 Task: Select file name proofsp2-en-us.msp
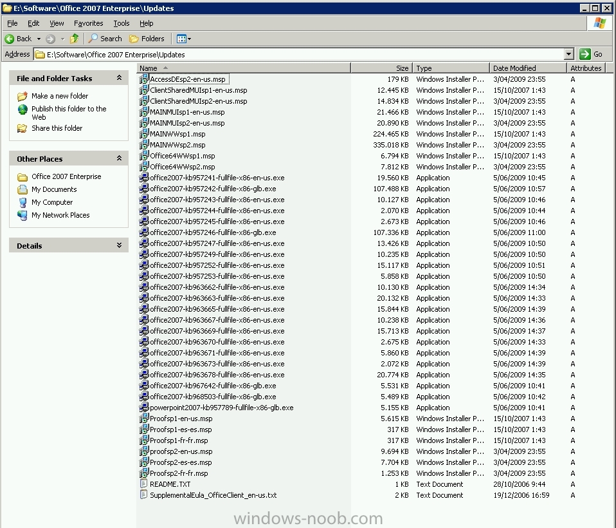181,451
